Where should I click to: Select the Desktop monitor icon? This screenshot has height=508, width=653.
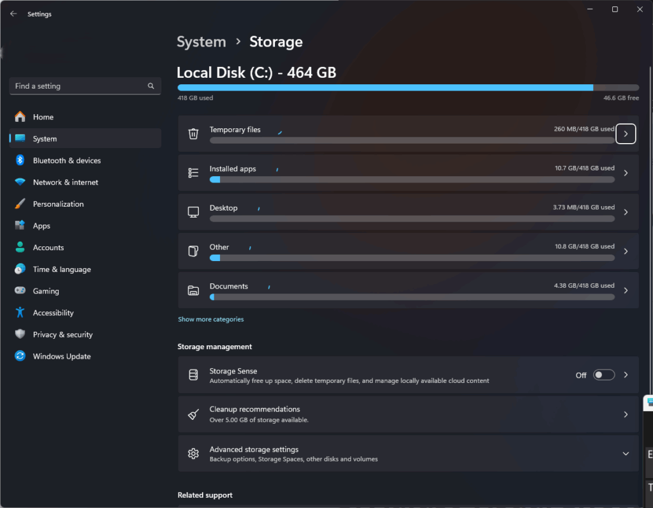194,211
